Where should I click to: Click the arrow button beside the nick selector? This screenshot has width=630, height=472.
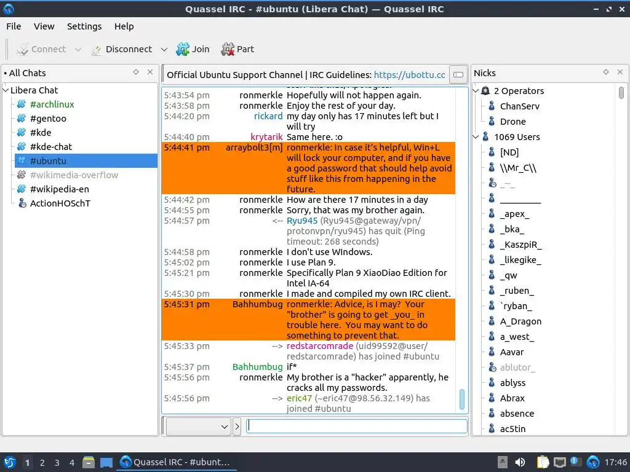pyautogui.click(x=237, y=427)
